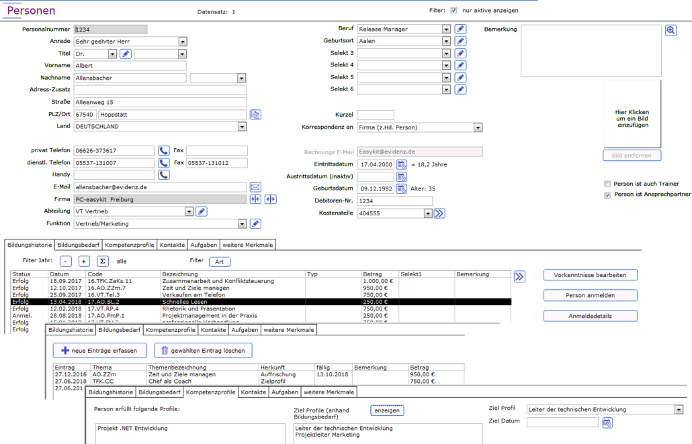
Task: Click 'neue Einträge erfassen' button
Action: [x=99, y=351]
